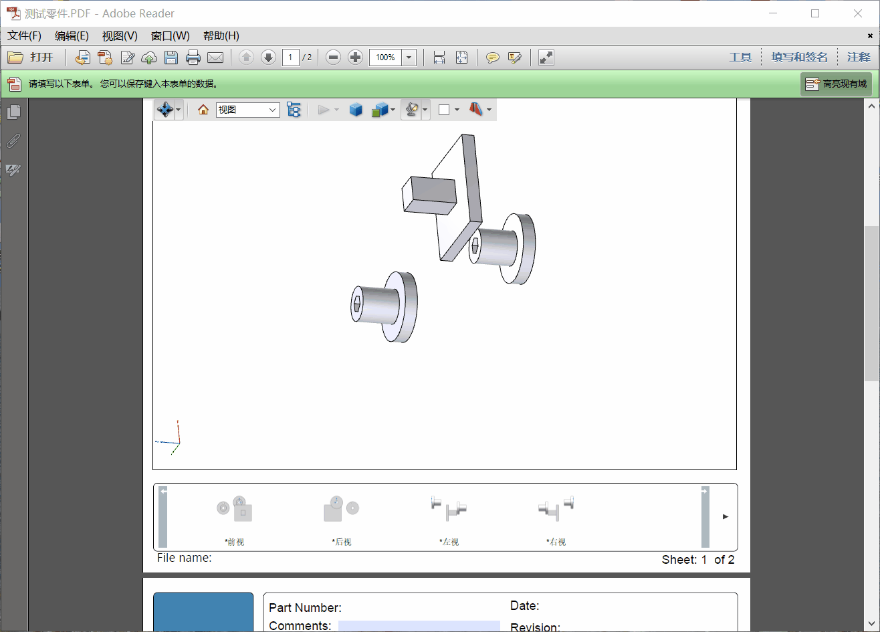Click the print icon in toolbar
This screenshot has height=632, width=880.
coord(193,58)
